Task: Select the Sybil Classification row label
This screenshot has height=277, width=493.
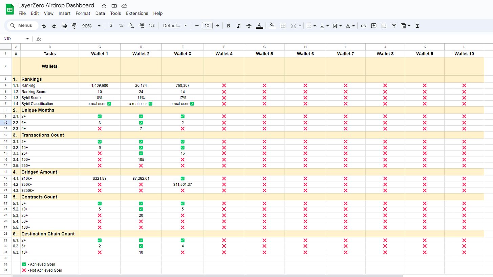Action: pos(37,104)
